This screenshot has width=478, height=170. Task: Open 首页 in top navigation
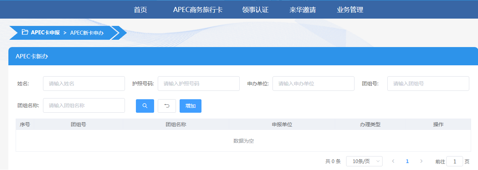[140, 10]
